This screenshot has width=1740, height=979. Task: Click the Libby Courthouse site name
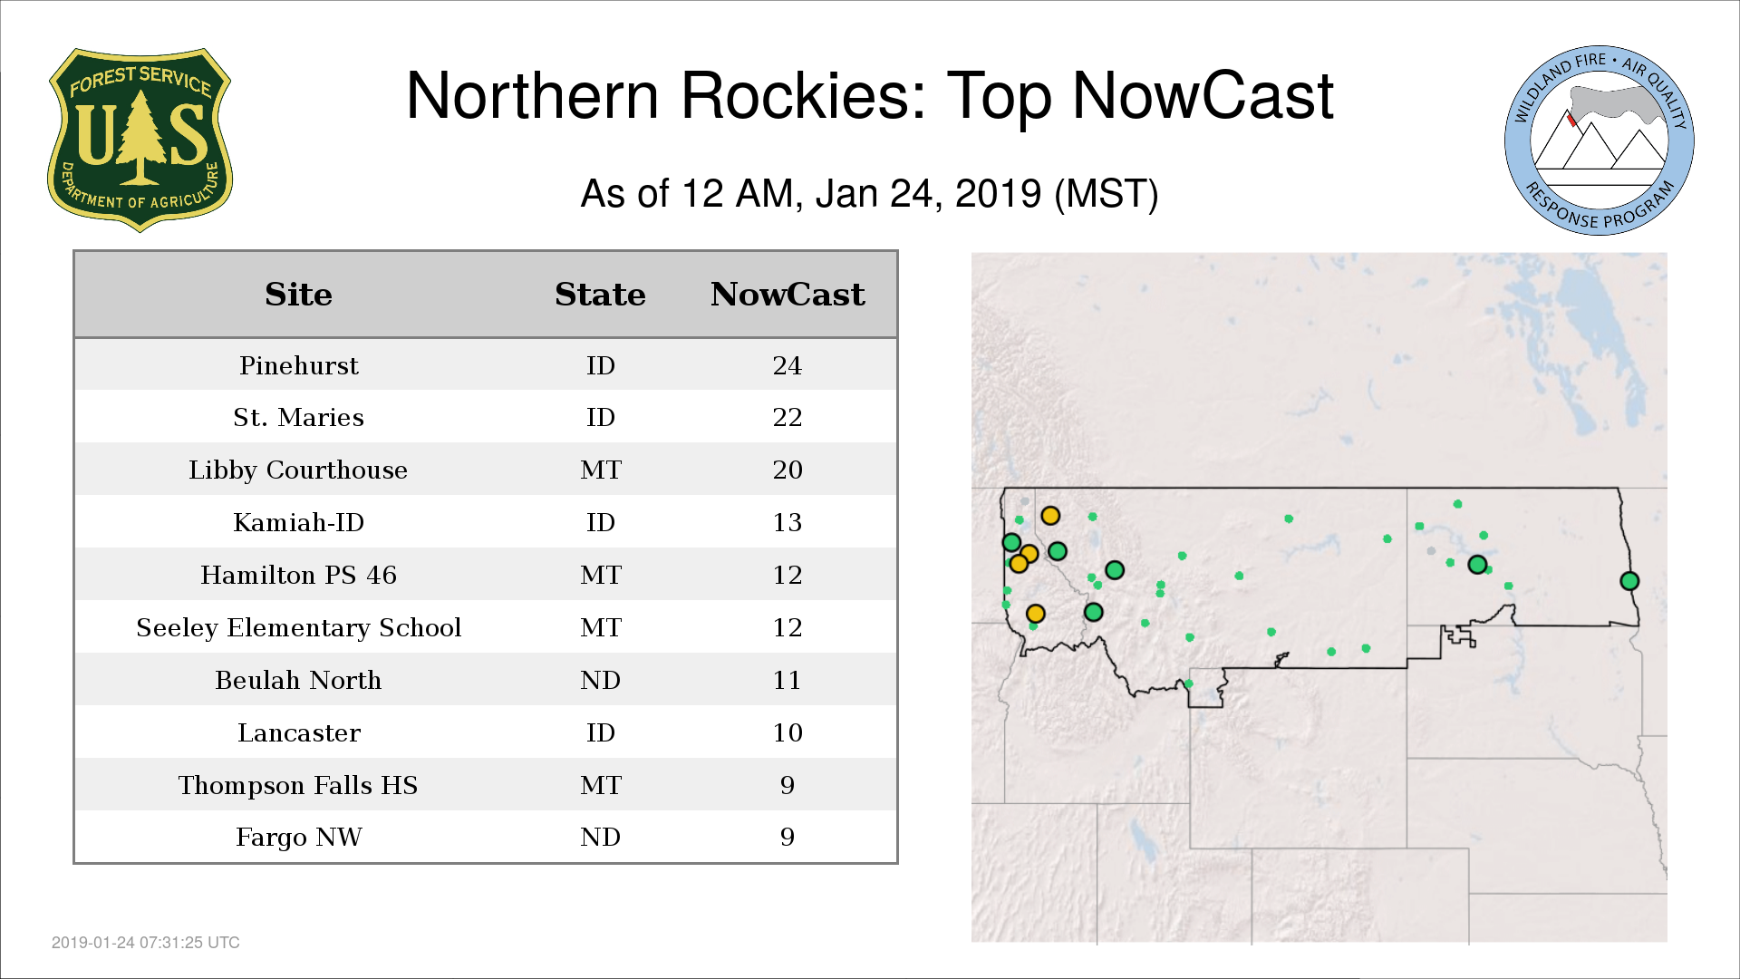point(298,470)
